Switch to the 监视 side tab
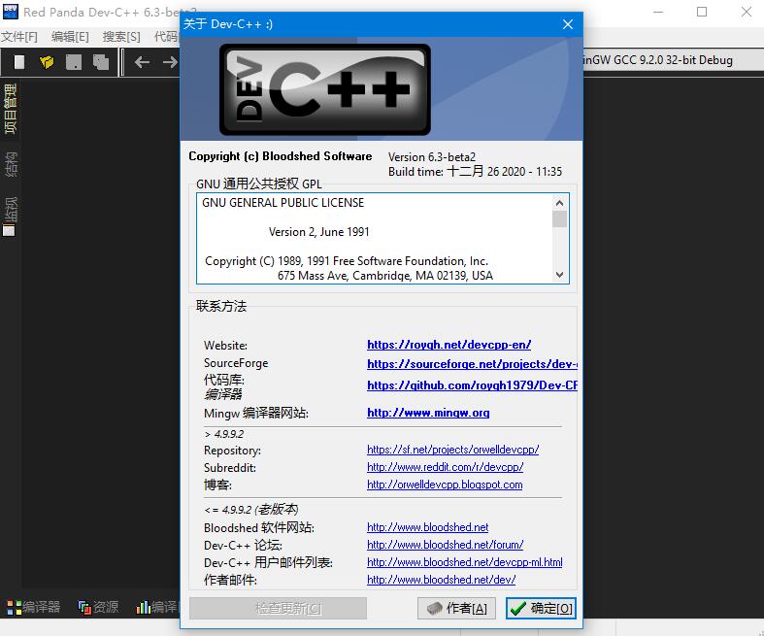Image resolution: width=764 pixels, height=636 pixels. coord(10,217)
